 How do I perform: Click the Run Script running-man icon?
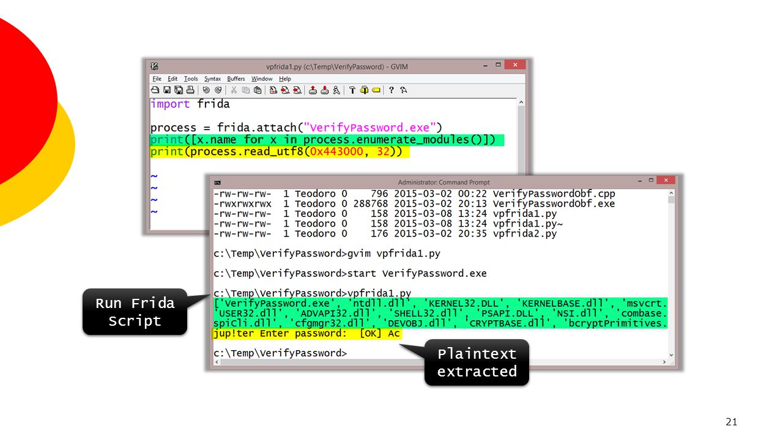pyautogui.click(x=336, y=90)
